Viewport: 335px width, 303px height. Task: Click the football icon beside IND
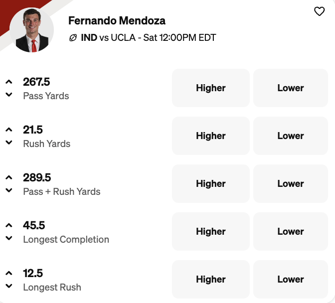pos(73,38)
